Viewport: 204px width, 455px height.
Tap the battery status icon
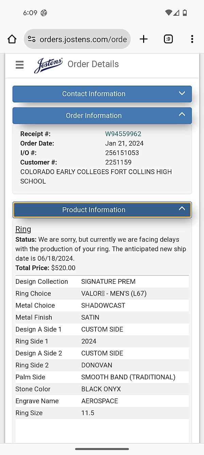tap(185, 13)
